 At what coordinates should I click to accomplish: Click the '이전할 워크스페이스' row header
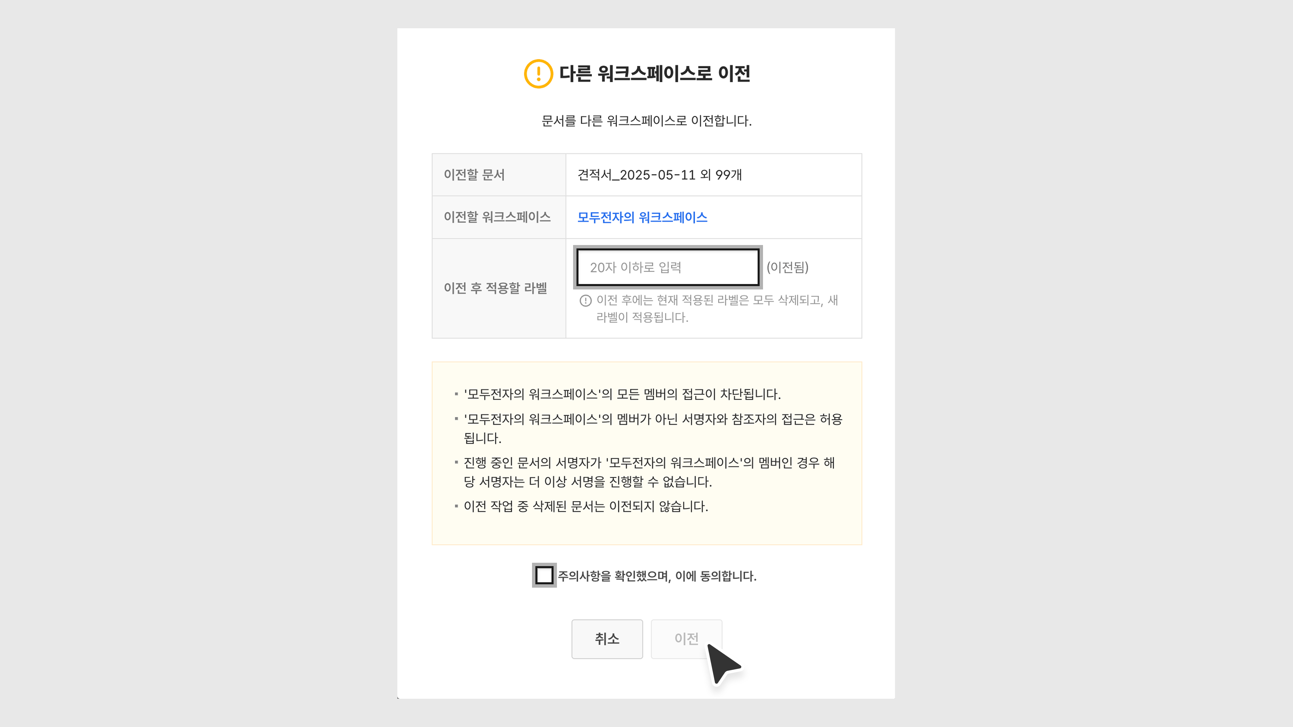497,217
